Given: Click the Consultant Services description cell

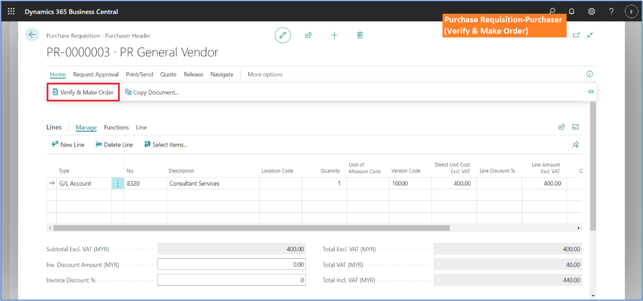Looking at the screenshot, I should click(x=213, y=183).
